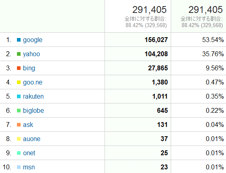Open the auone source link

click(x=31, y=139)
